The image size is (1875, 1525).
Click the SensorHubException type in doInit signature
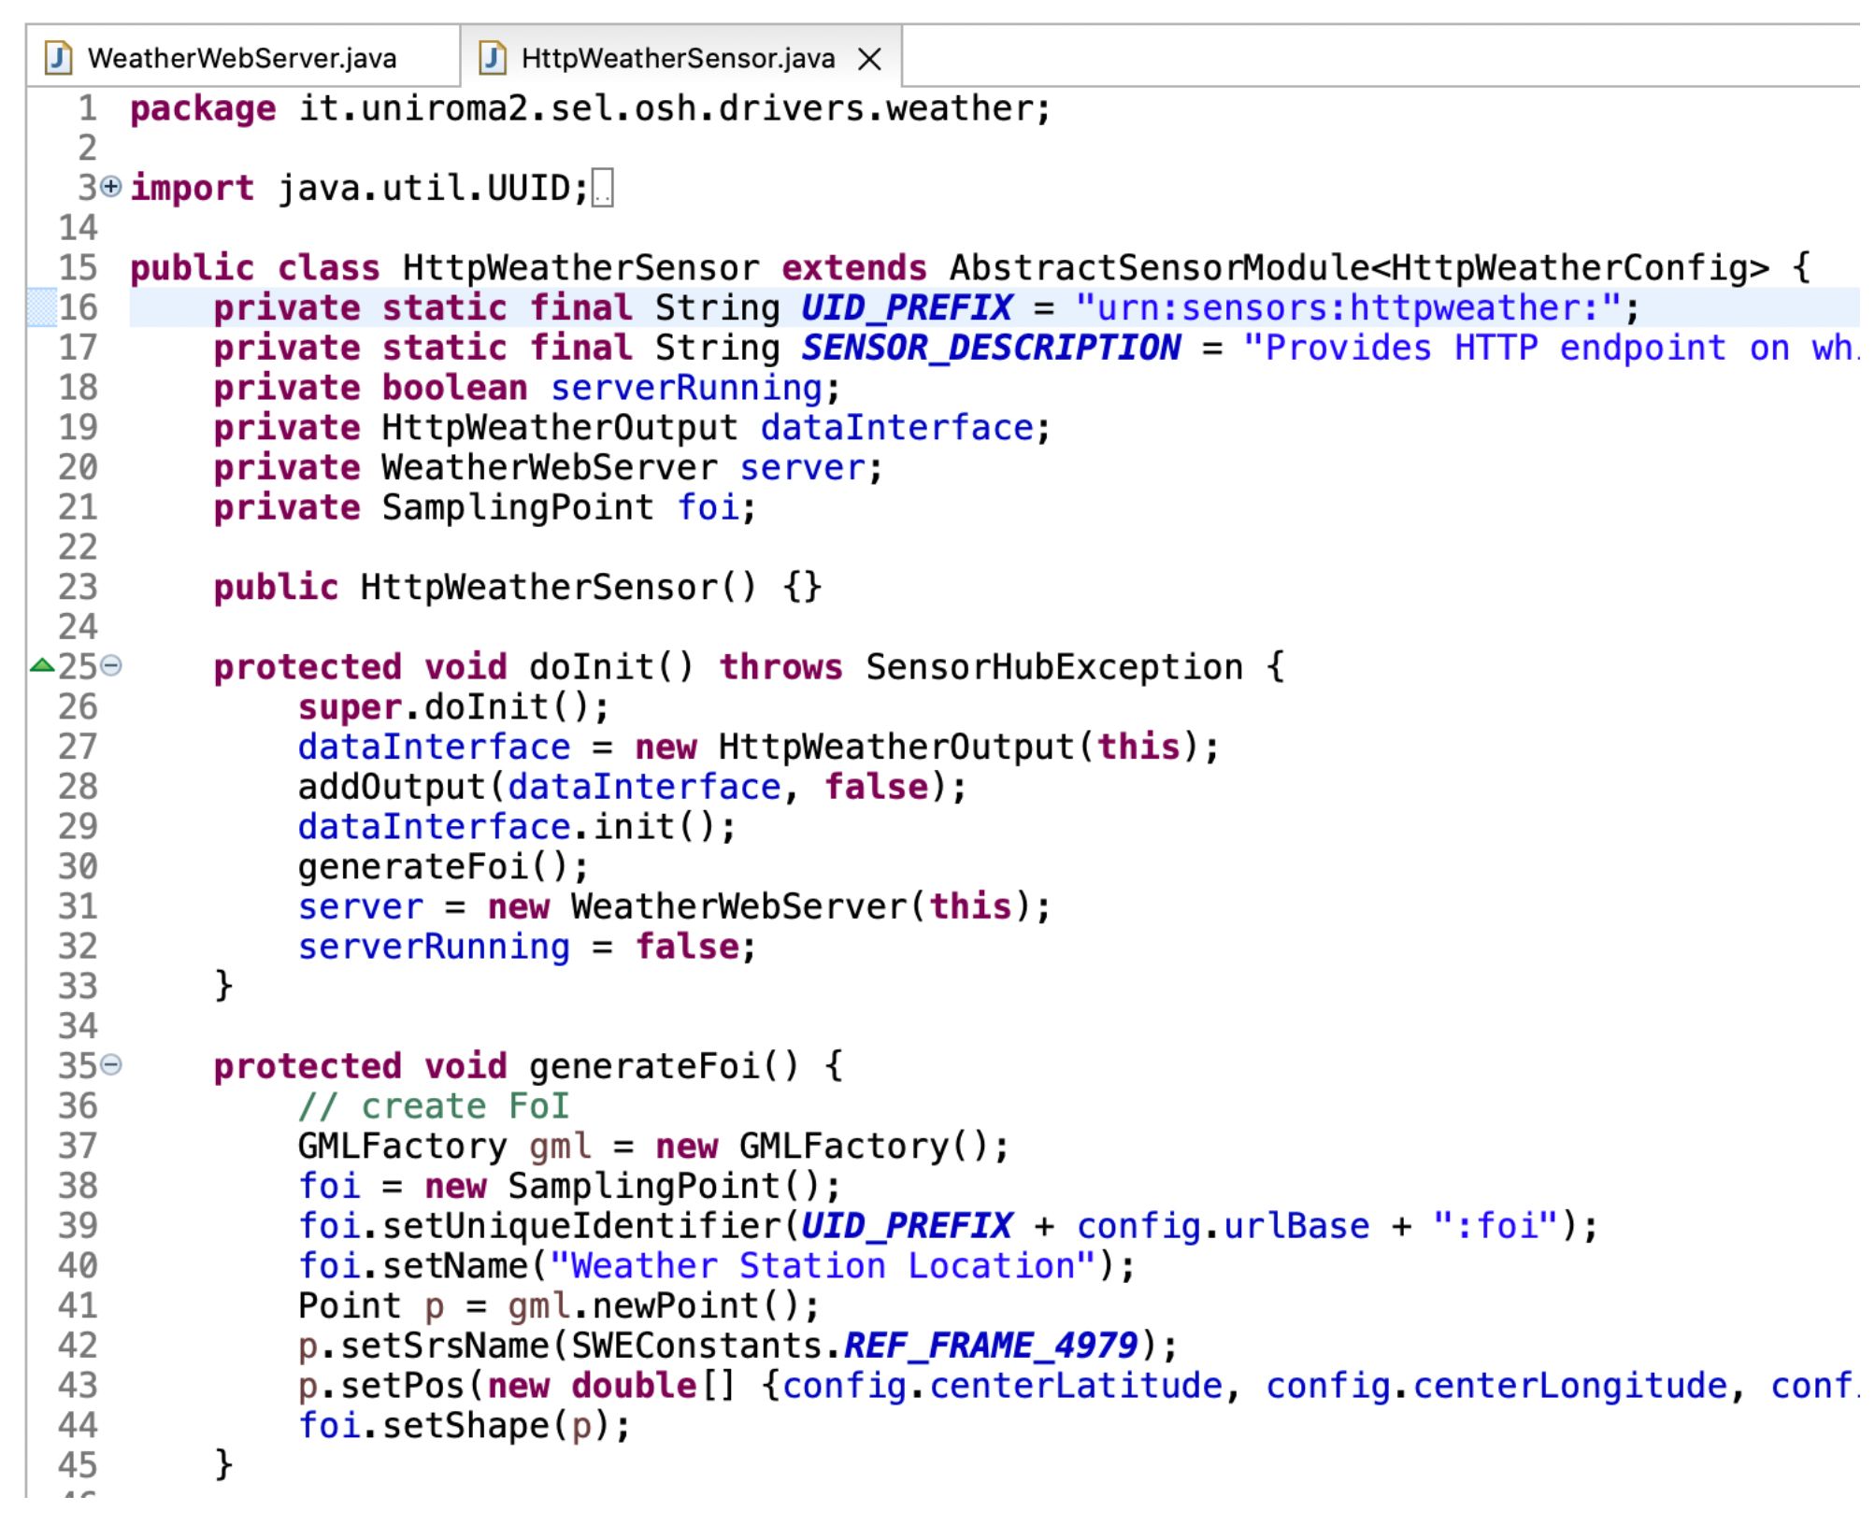click(1053, 667)
